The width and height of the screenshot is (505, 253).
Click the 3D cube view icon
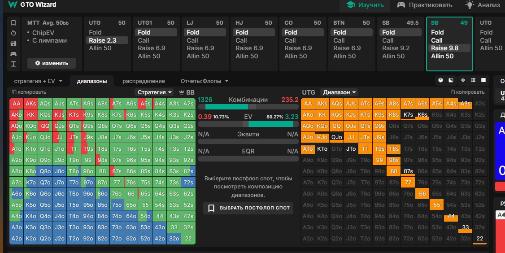pyautogui.click(x=440, y=80)
